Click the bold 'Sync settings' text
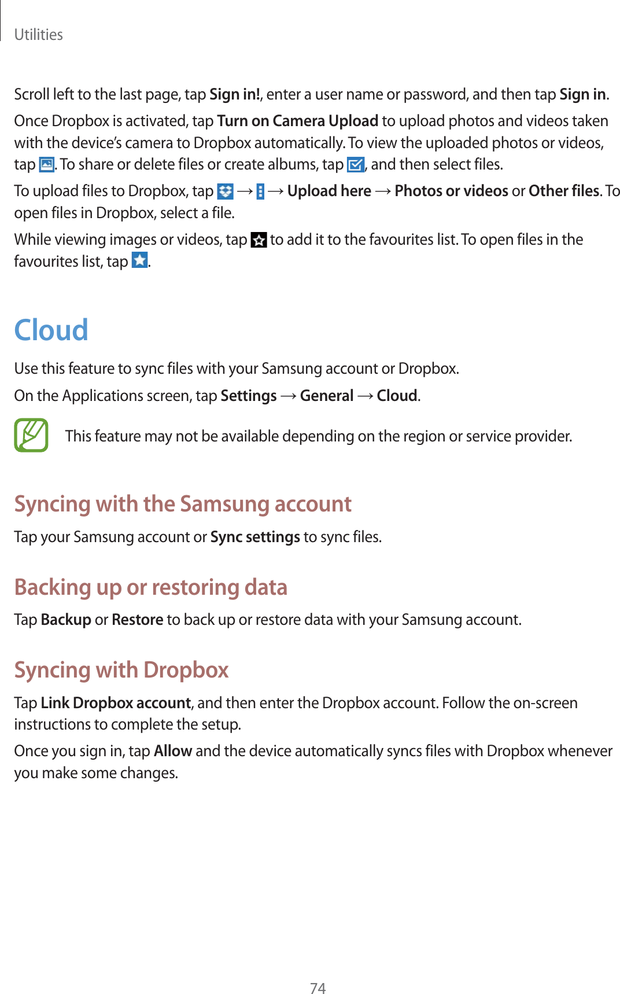Image resolution: width=620 pixels, height=994 pixels. pos(255,537)
